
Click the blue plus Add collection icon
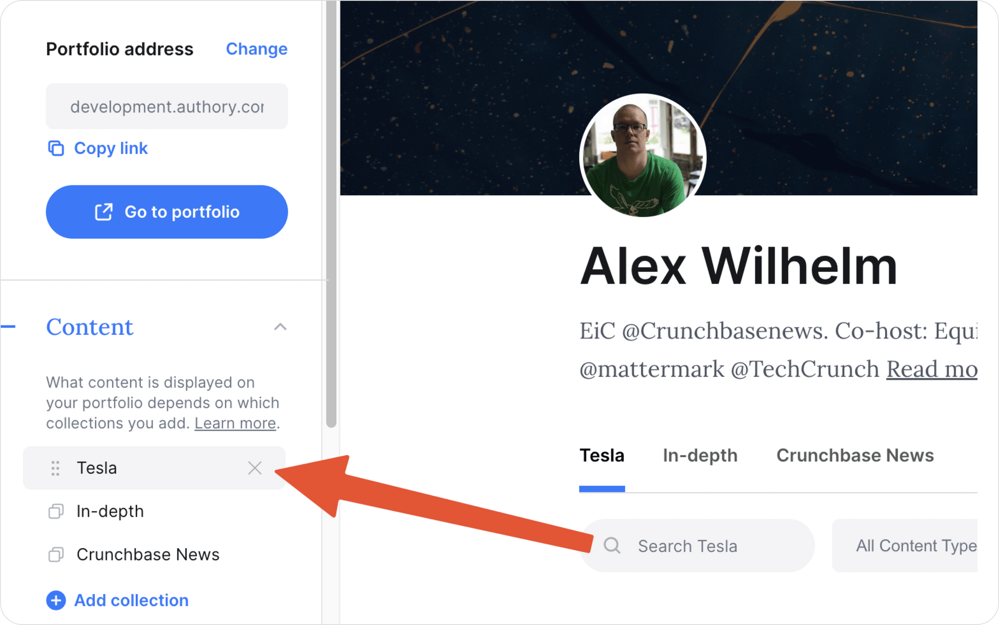56,600
